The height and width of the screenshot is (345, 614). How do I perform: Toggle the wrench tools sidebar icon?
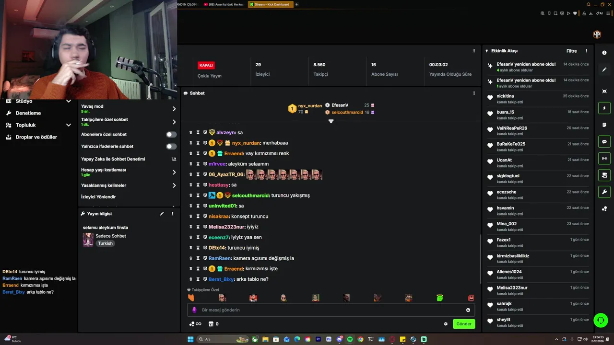click(604, 192)
